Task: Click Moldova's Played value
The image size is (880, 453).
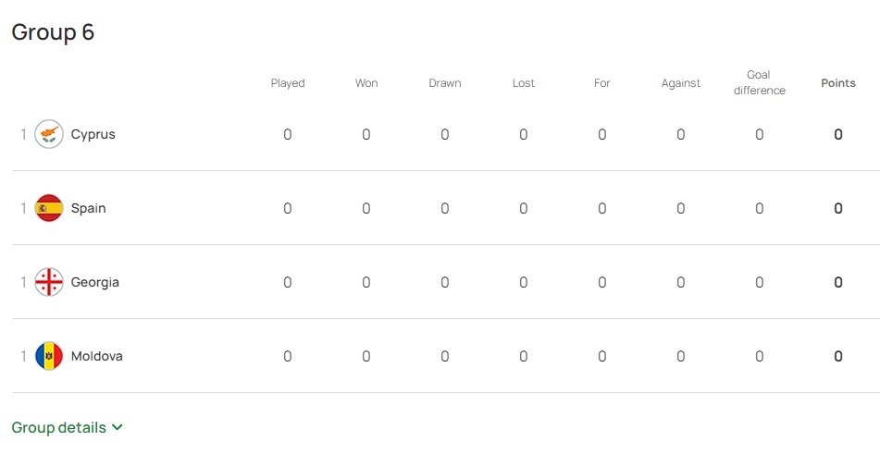Action: pyautogui.click(x=288, y=356)
